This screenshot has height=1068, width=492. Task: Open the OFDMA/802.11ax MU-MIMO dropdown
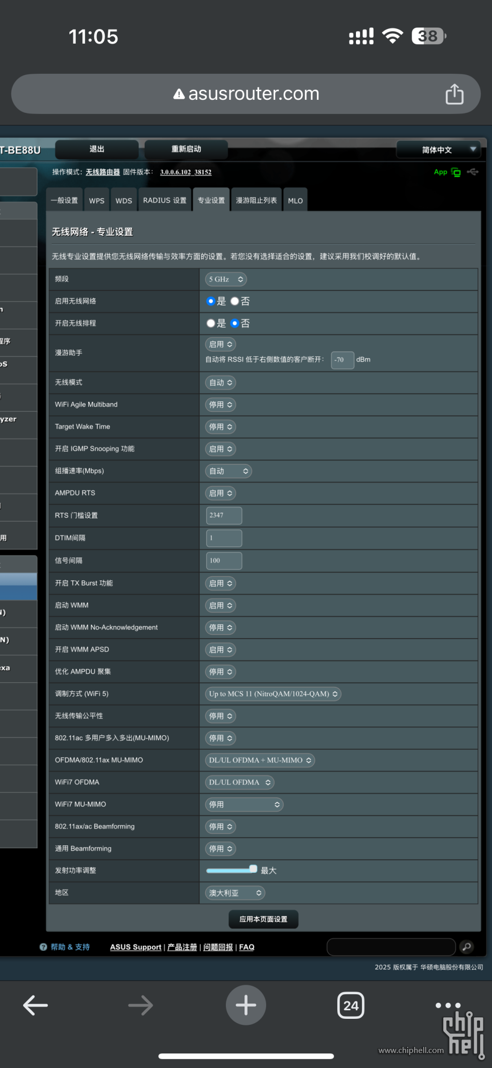260,760
